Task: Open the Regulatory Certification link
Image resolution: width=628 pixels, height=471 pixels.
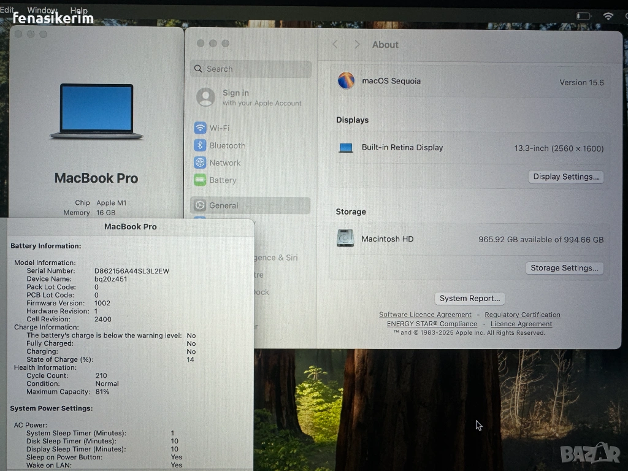Action: 523,315
